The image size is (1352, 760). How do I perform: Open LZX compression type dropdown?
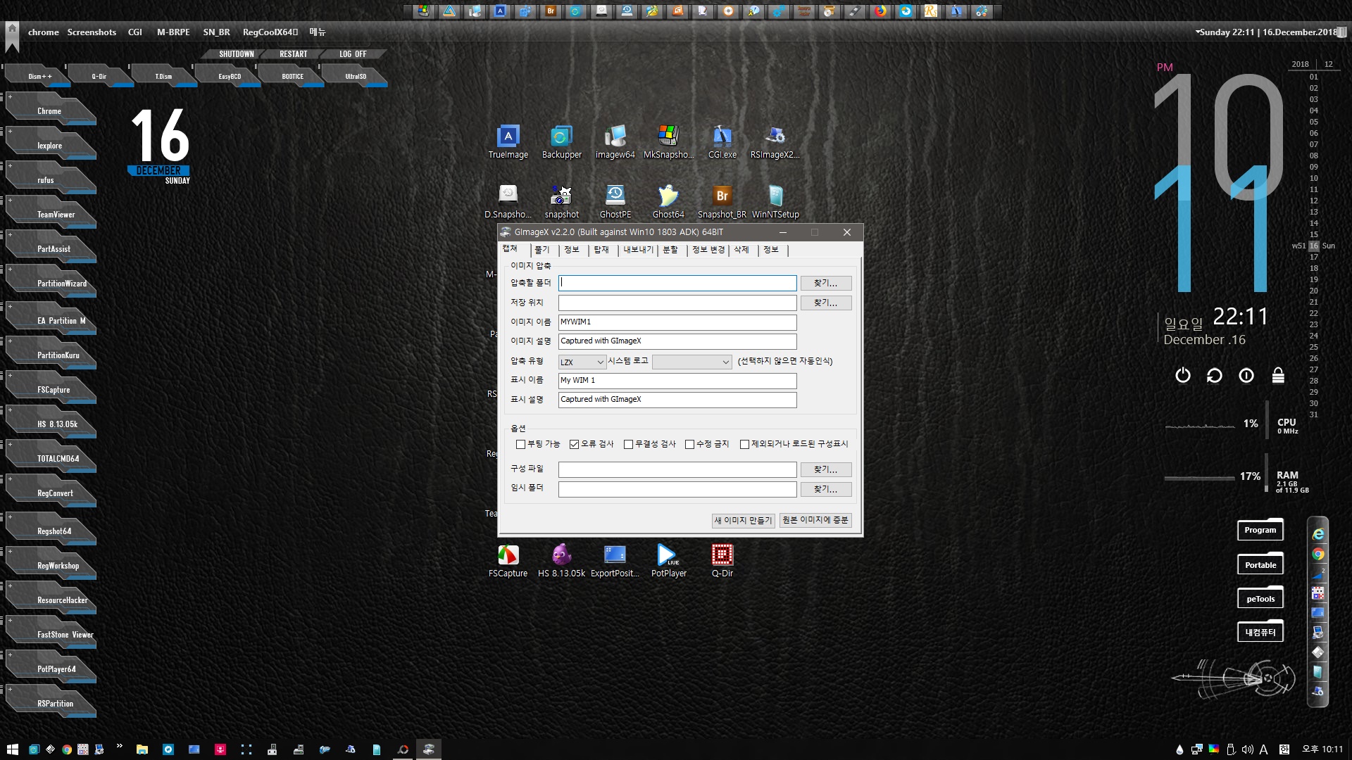click(582, 362)
